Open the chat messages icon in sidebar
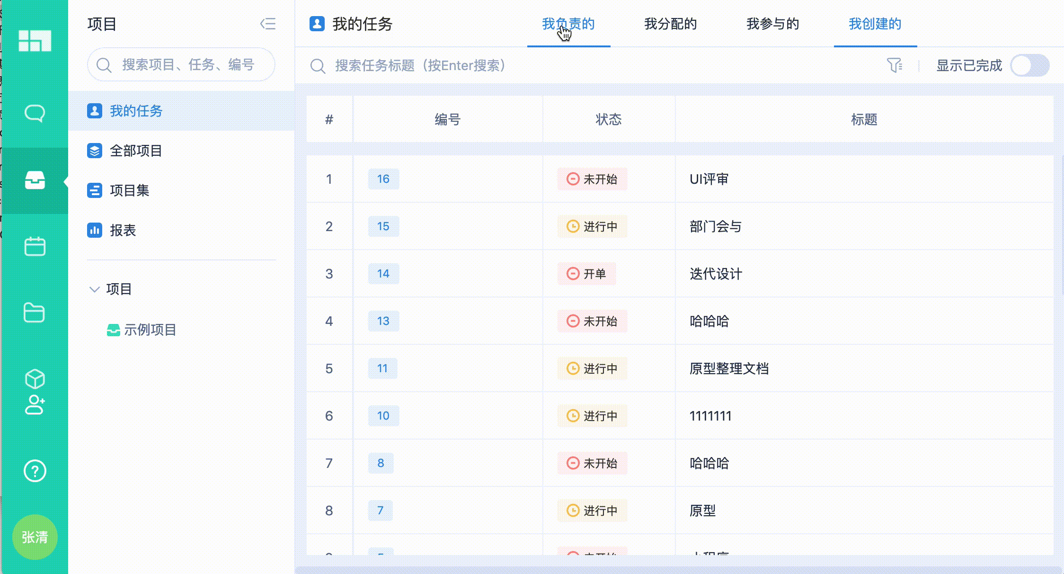This screenshot has height=574, width=1064. [x=35, y=113]
